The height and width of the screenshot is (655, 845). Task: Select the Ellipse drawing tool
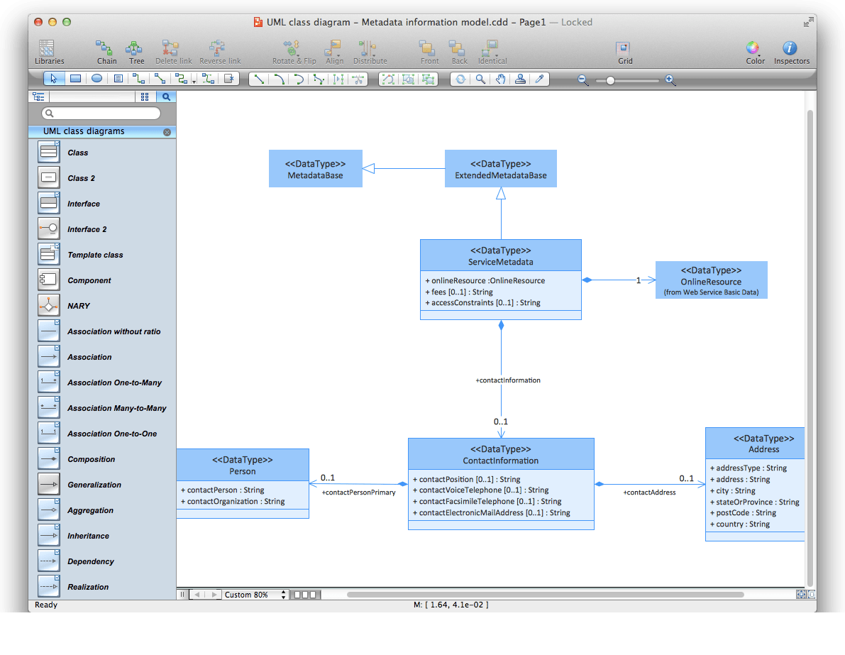(x=98, y=79)
